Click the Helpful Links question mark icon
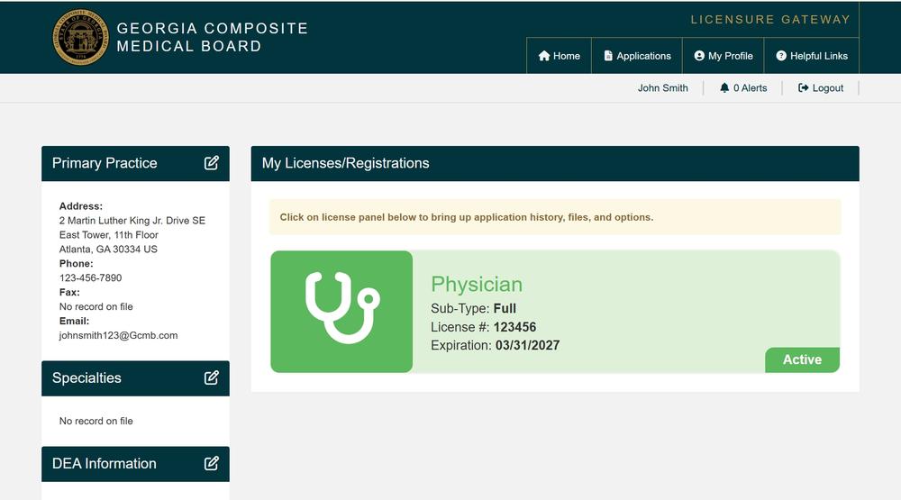 click(781, 56)
